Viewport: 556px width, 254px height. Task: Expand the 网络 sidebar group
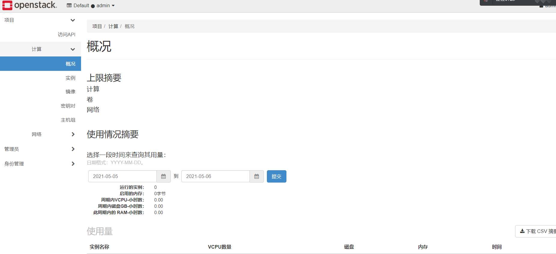[x=41, y=134]
